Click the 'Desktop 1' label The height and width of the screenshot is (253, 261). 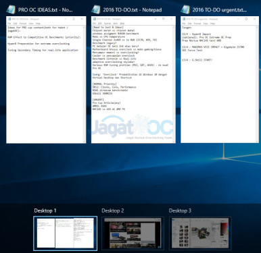tap(45, 210)
